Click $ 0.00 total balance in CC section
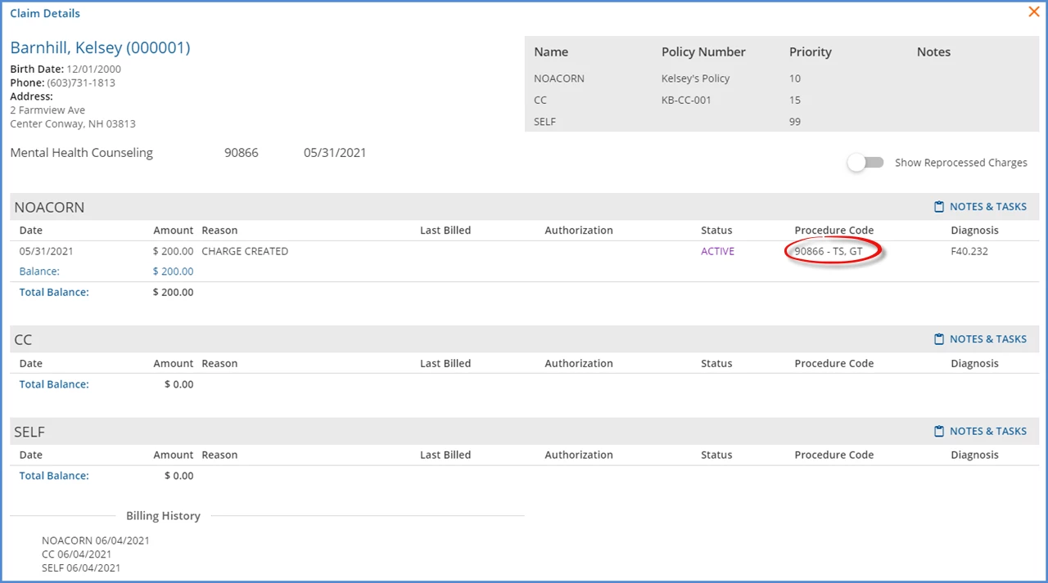 pyautogui.click(x=178, y=384)
